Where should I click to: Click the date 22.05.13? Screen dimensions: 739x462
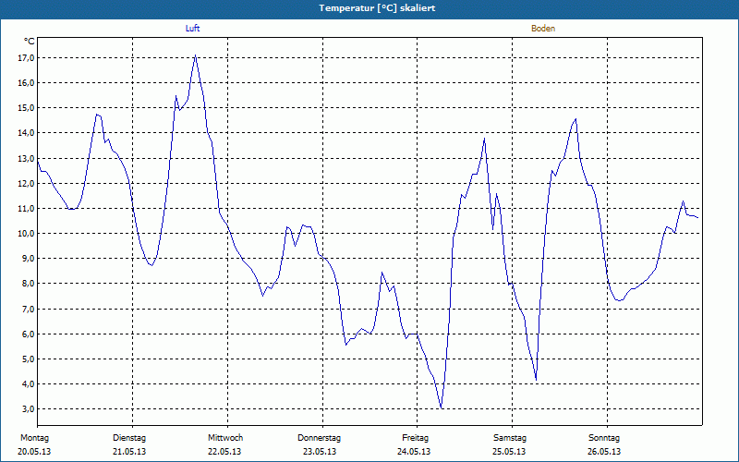(x=224, y=452)
